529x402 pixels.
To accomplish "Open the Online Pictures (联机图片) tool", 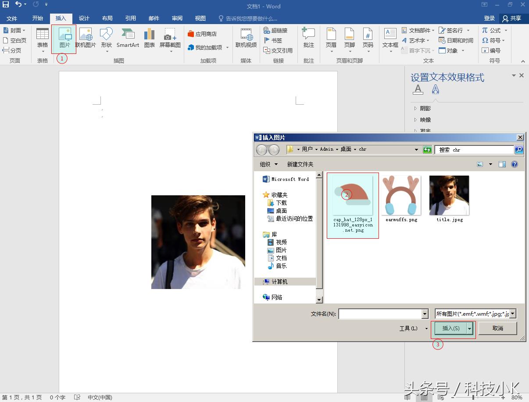I will coord(86,38).
